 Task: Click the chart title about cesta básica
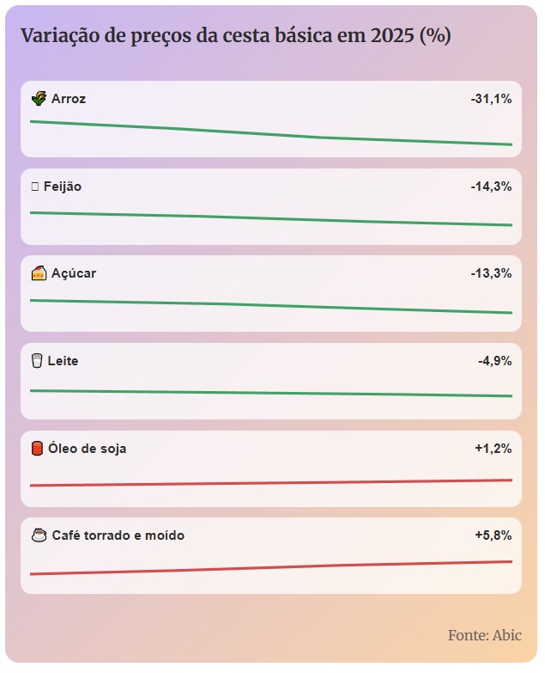(x=235, y=37)
